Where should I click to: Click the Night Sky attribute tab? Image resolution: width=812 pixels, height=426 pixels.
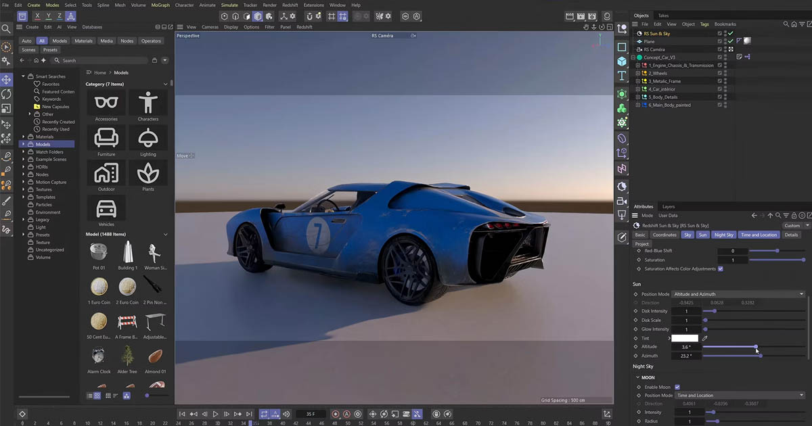click(x=724, y=235)
